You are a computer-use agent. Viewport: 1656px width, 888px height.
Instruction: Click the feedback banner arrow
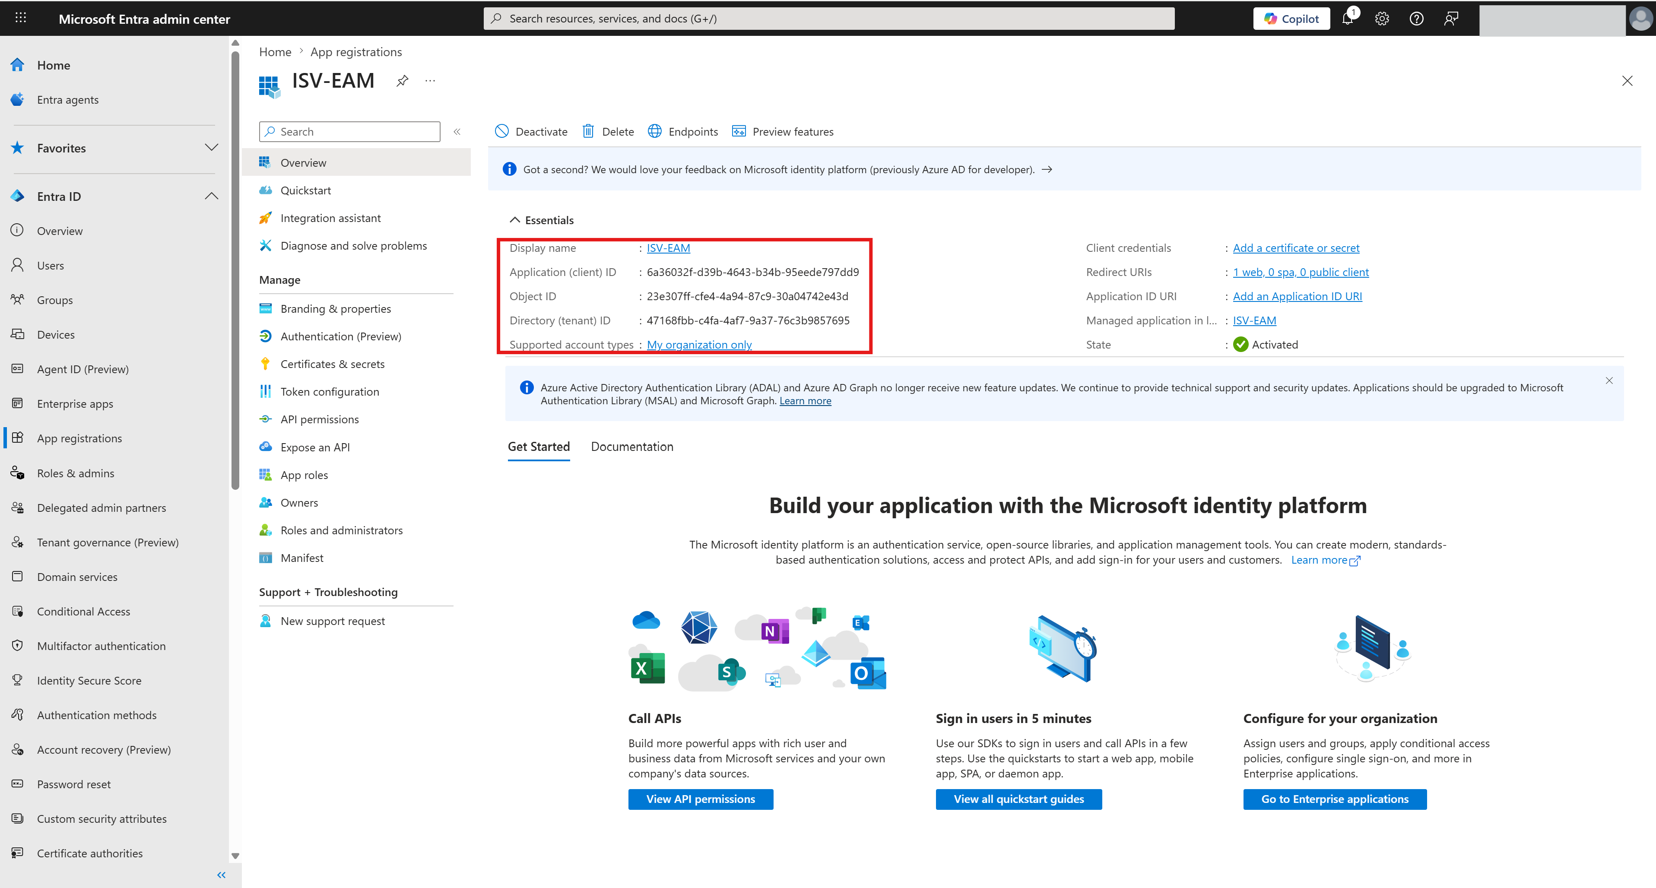pyautogui.click(x=1047, y=170)
